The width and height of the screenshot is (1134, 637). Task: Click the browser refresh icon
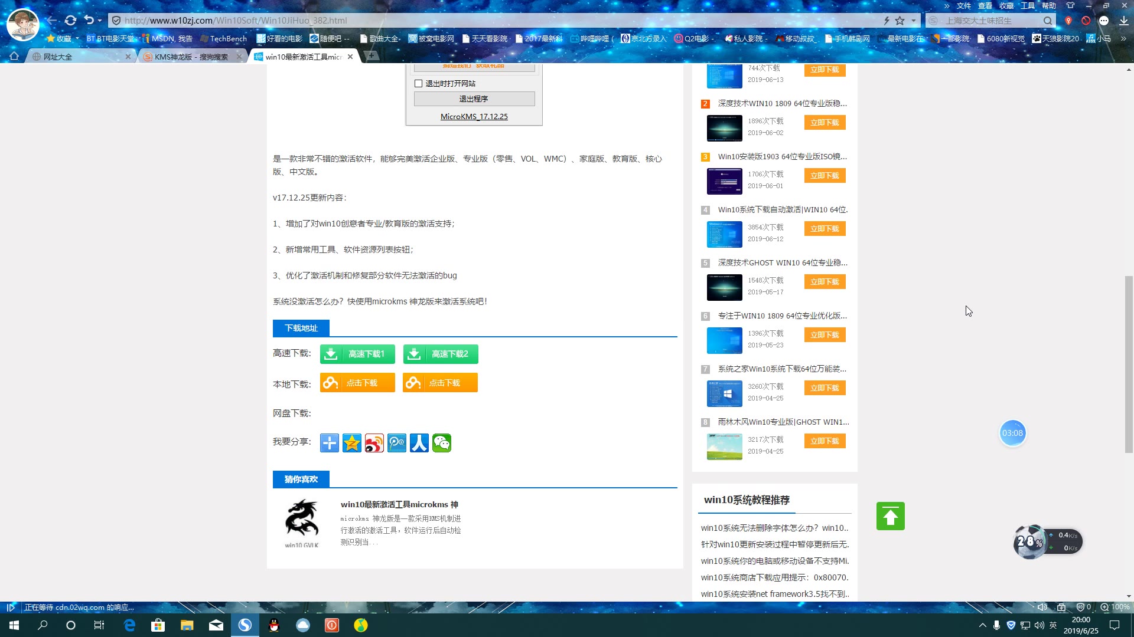coord(70,20)
